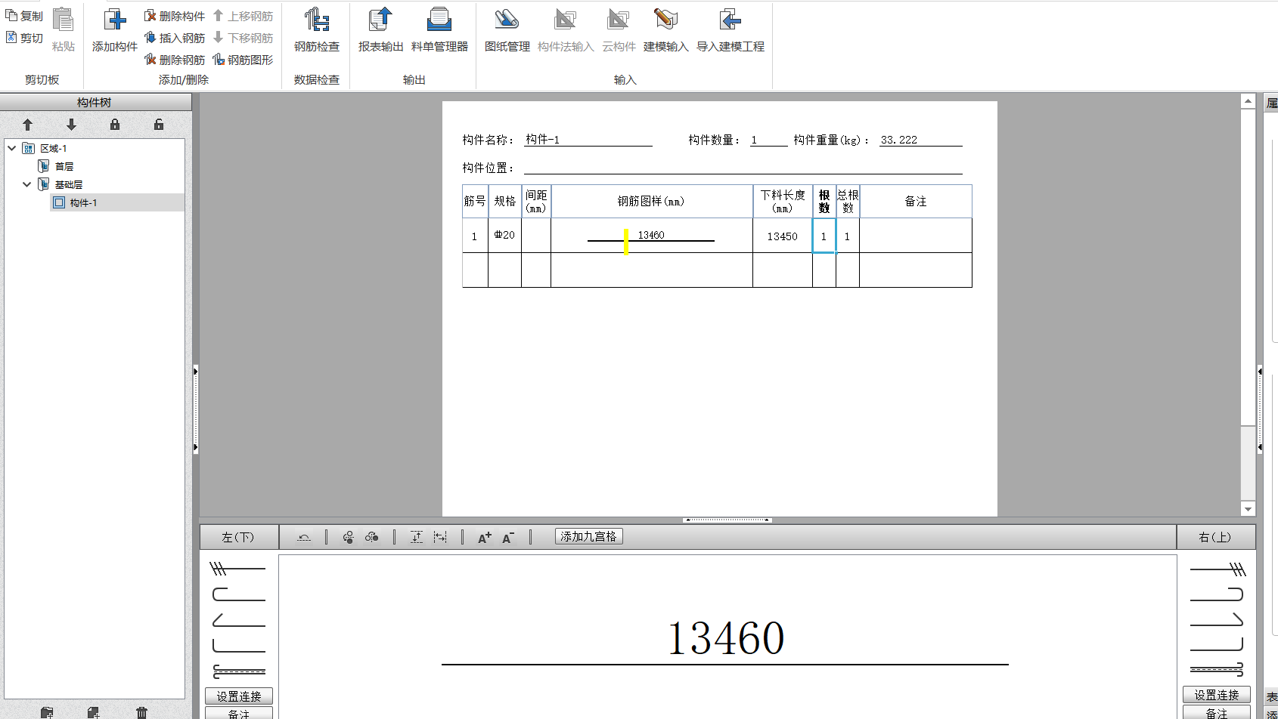Click 上移钢筋 move rebar up
The height and width of the screenshot is (719, 1278).
(243, 16)
